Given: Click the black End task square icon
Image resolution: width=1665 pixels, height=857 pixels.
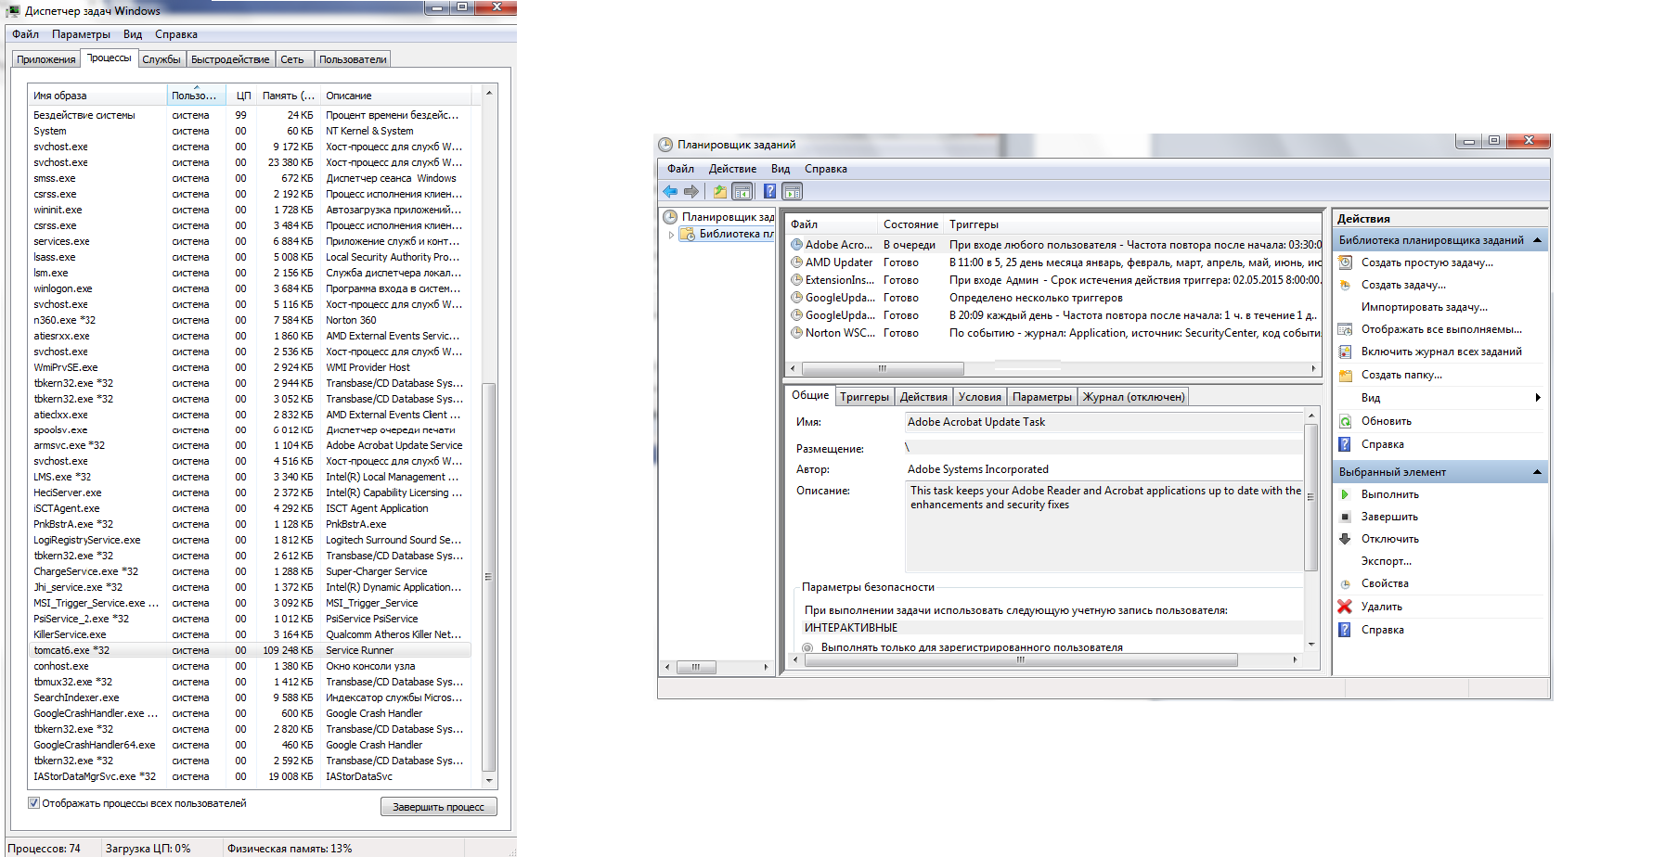Looking at the screenshot, I should pyautogui.click(x=1345, y=517).
